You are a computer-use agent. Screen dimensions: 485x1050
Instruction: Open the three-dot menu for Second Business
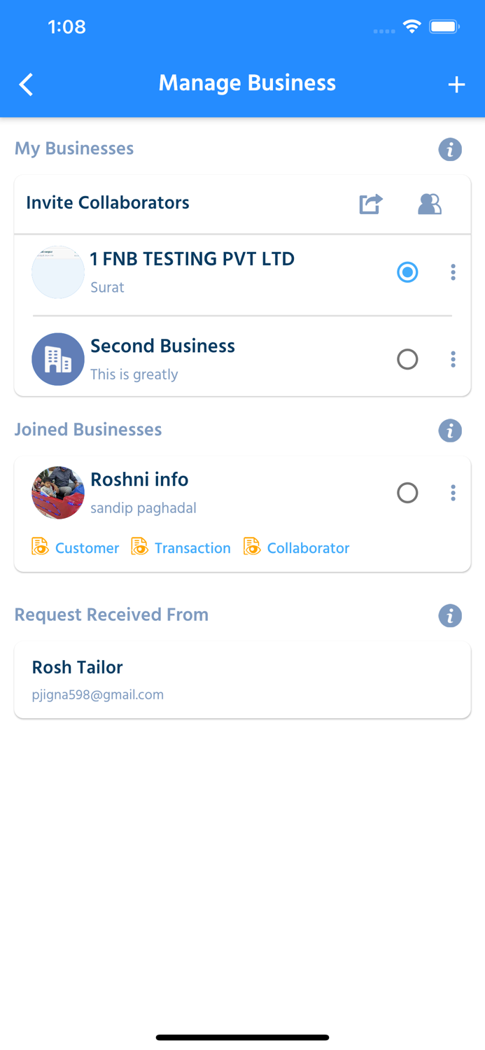tap(453, 359)
